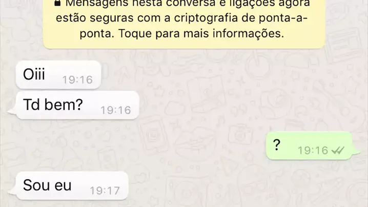Viewport: 368px width, 207px height.
Task: Tap the 19:16 timestamp on 'Oiii' message
Action: (77, 80)
